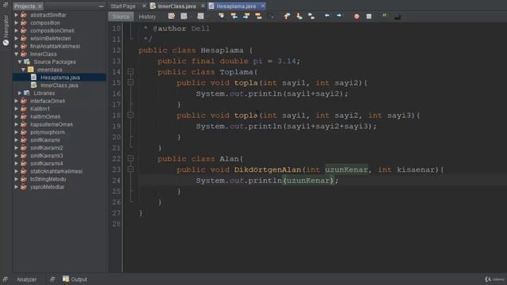Click the Output window icon at bottom
507x285 pixels.
click(66, 279)
